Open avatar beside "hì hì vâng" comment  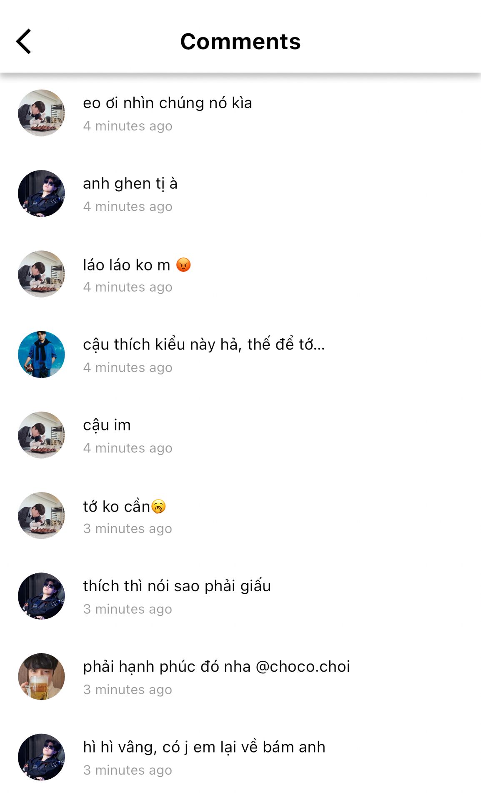click(x=41, y=757)
